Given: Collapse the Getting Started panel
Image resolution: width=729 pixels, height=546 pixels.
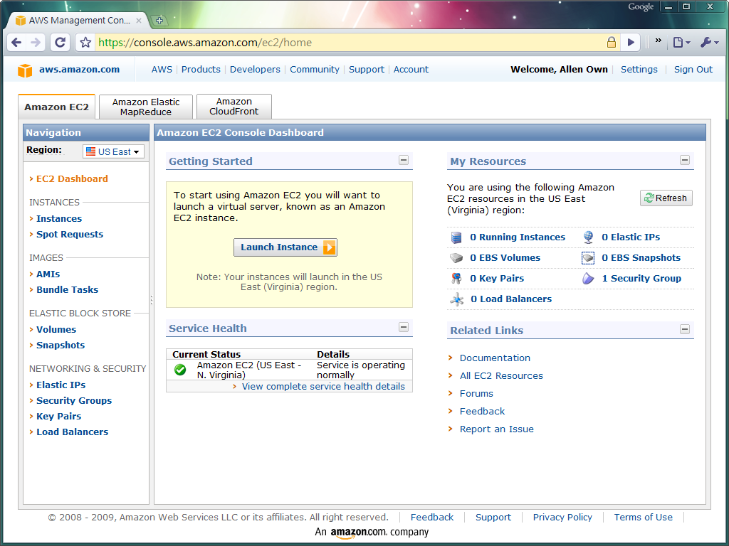Looking at the screenshot, I should pos(404,160).
